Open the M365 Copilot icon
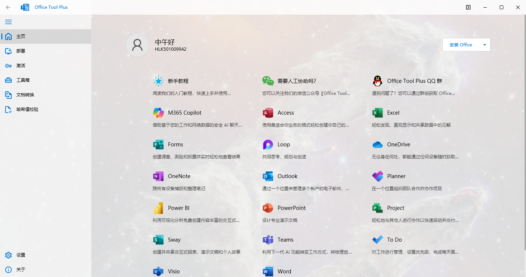Screen dimensions: 526x277 click(158, 113)
